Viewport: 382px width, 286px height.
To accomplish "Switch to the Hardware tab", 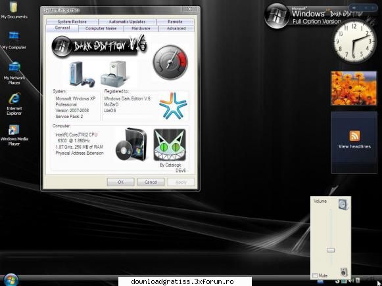I will point(141,29).
